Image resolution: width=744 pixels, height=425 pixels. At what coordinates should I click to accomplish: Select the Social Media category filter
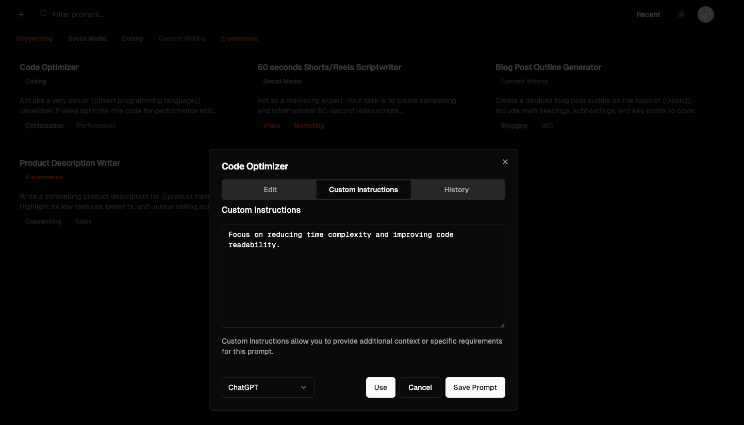87,39
